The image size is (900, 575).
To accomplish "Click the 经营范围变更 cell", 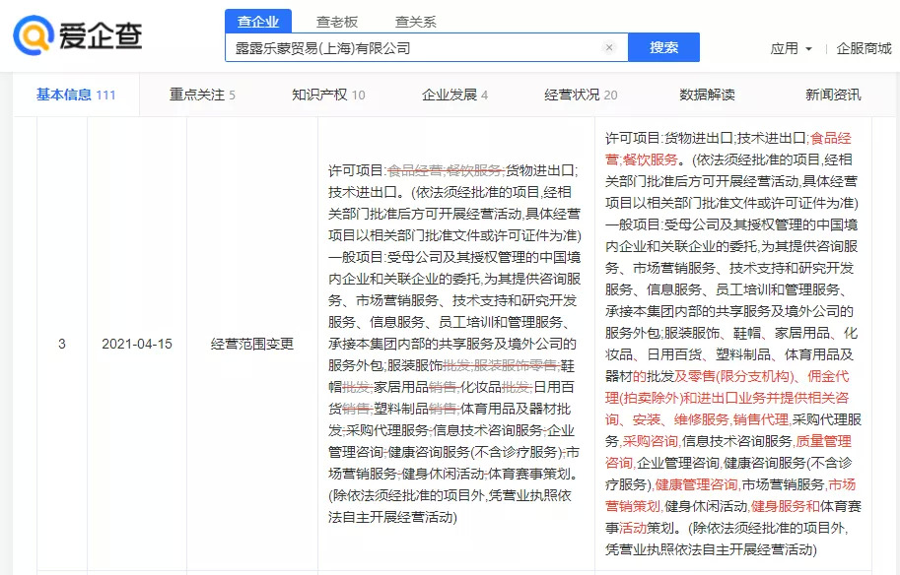I will pos(252,344).
